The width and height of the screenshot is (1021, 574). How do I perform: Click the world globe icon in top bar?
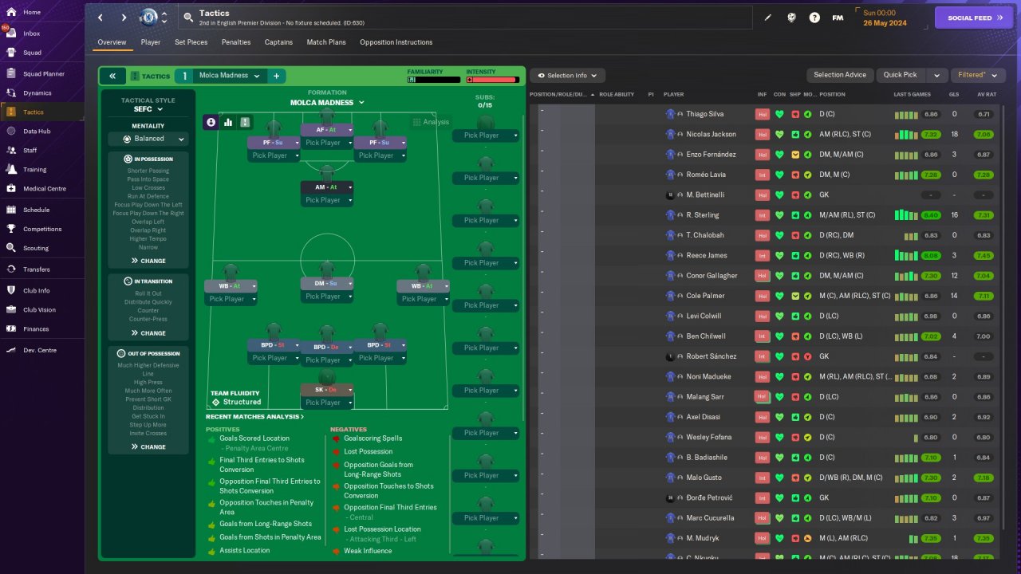791,18
